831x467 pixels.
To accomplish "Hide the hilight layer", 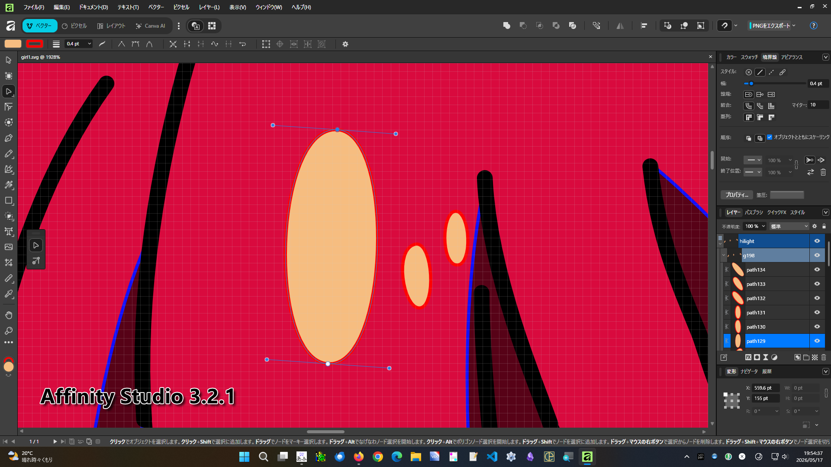I will (x=817, y=241).
